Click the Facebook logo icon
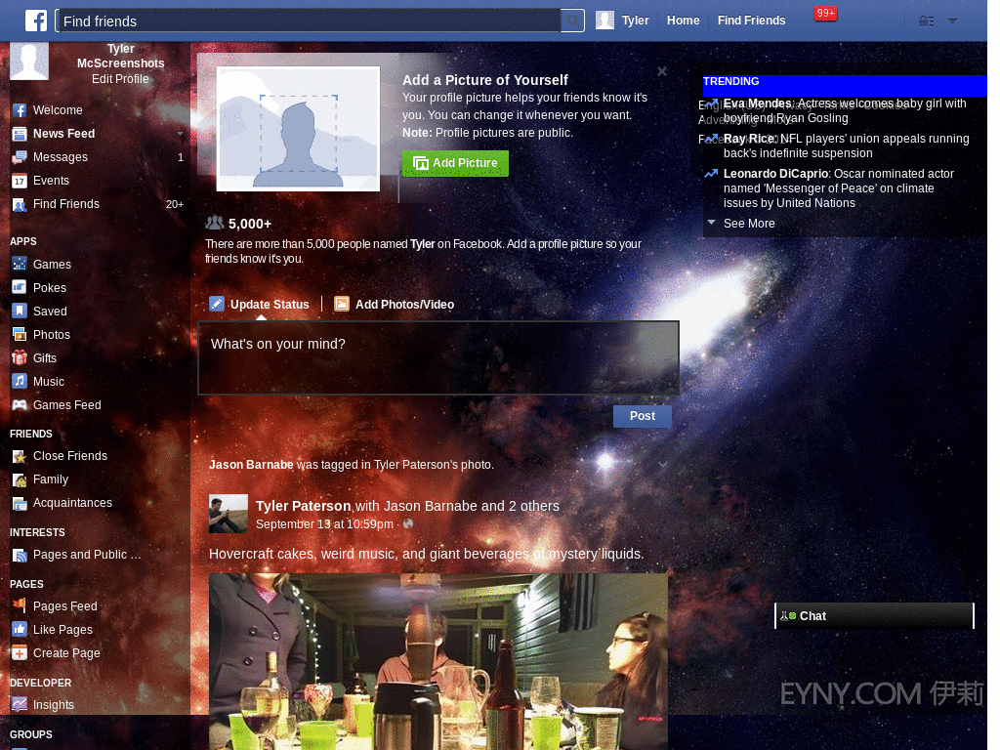The width and height of the screenshot is (1000, 750). coord(36,21)
